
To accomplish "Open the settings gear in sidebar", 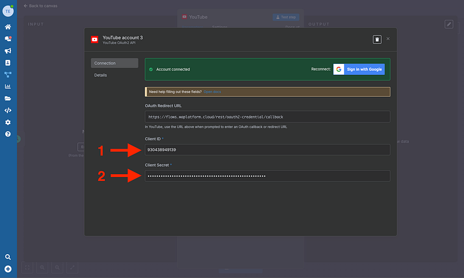I will click(x=8, y=122).
